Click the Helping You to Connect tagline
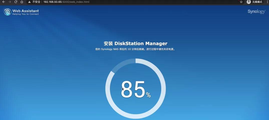 pyautogui.click(x=26, y=14)
